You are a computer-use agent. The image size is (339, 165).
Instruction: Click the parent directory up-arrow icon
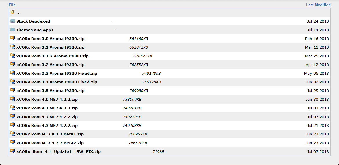point(12,12)
